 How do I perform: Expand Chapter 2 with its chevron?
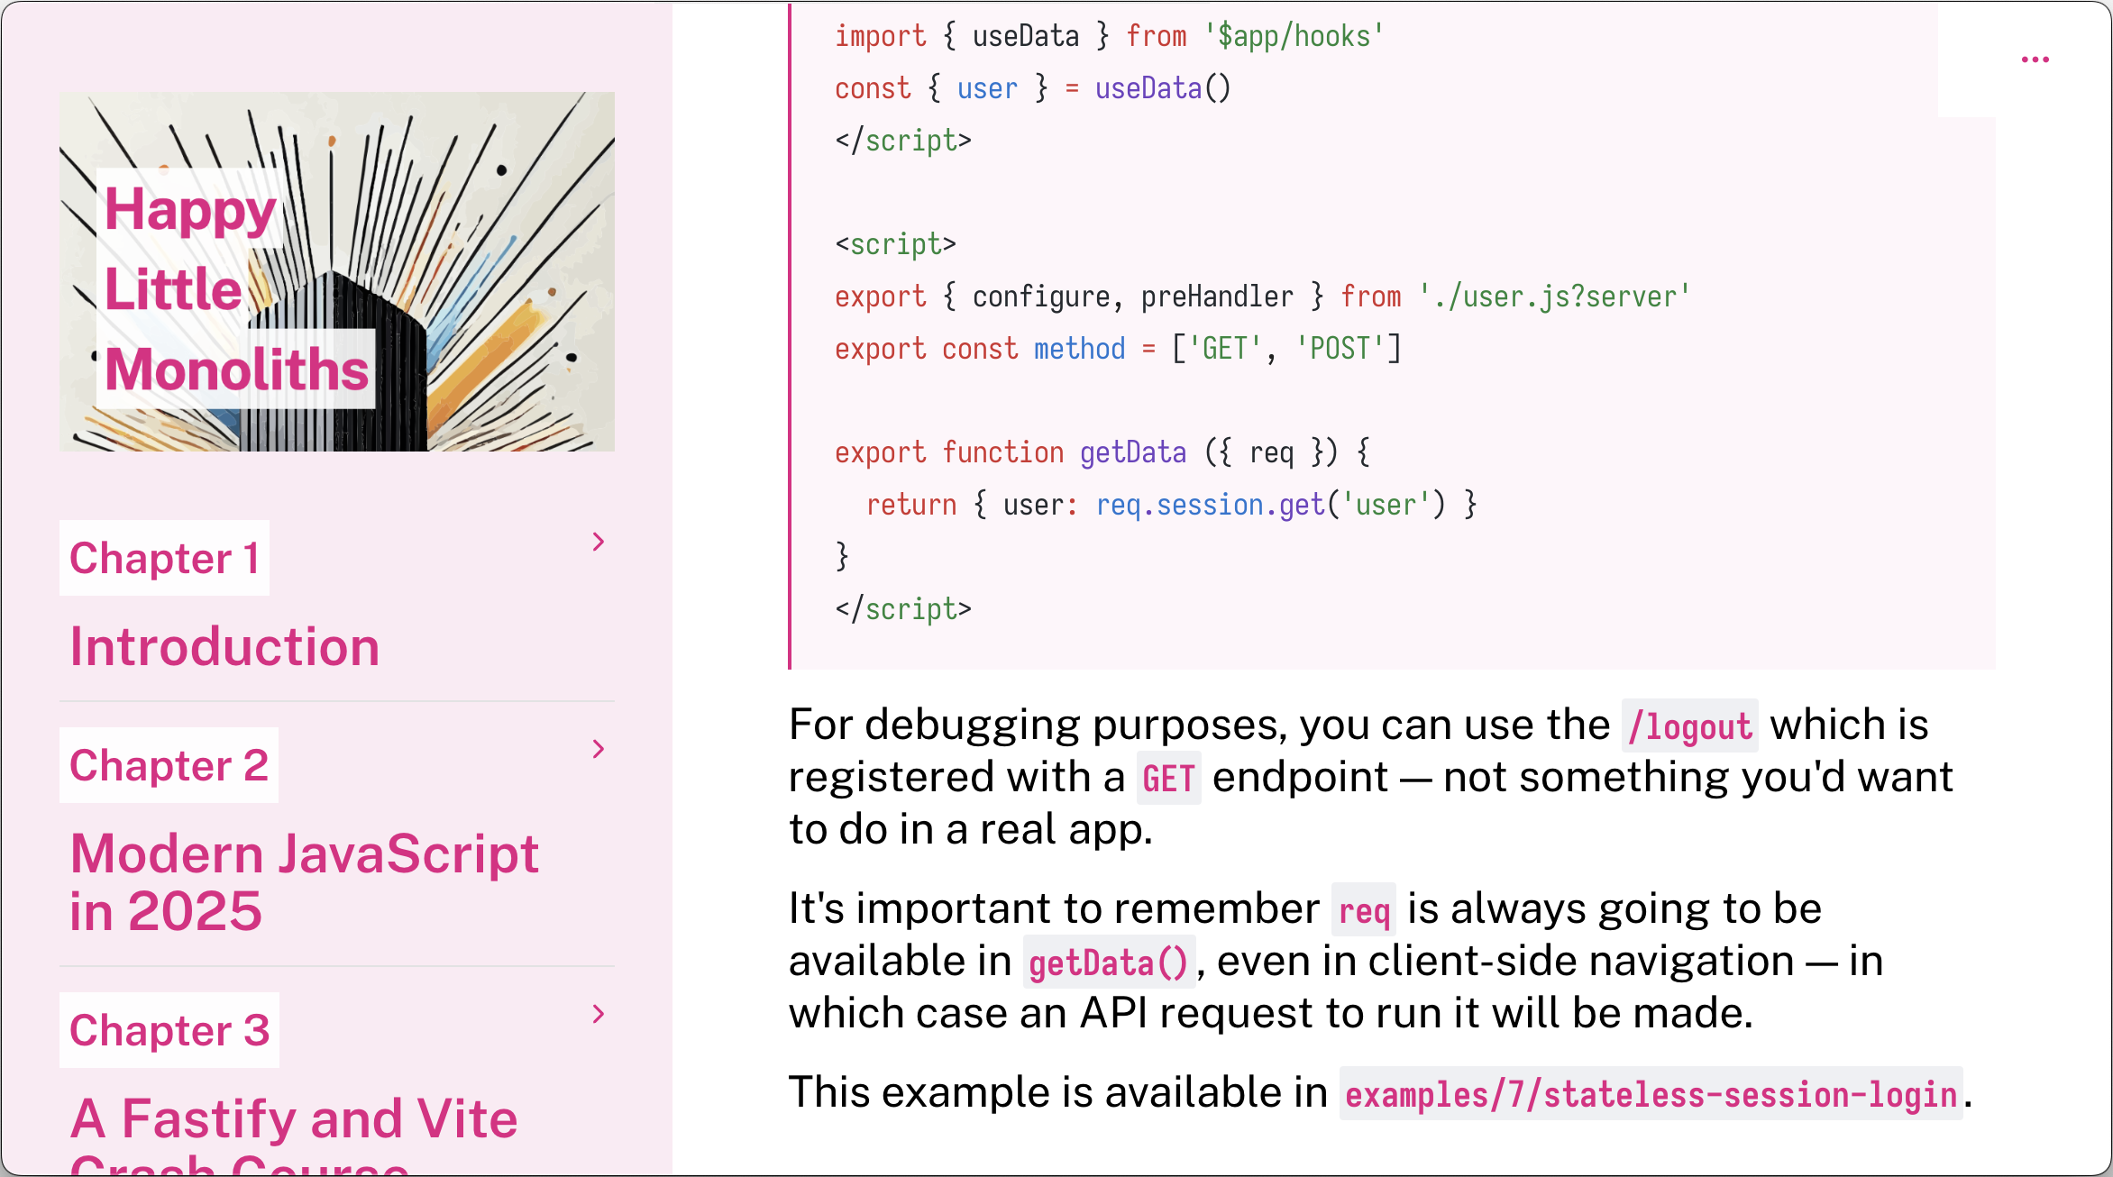point(598,749)
